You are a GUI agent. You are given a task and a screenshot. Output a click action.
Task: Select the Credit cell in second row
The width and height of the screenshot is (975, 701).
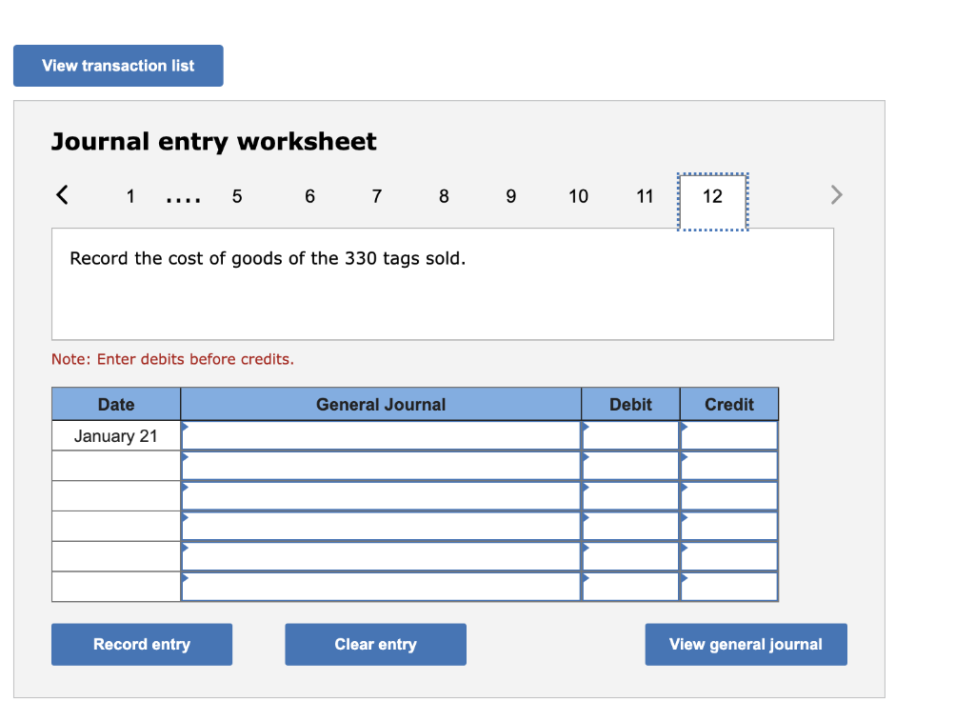728,465
